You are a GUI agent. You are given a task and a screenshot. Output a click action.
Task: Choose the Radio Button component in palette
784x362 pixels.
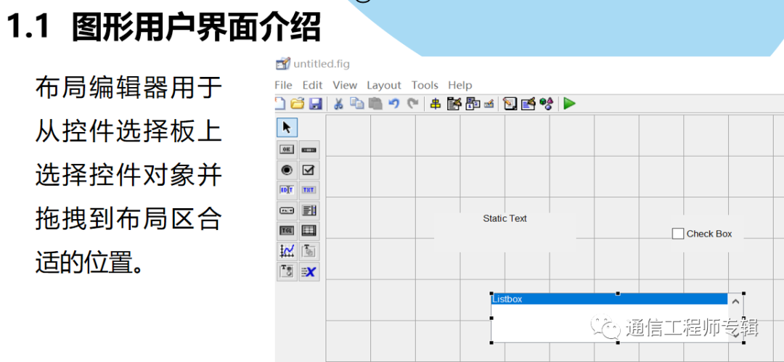(287, 170)
